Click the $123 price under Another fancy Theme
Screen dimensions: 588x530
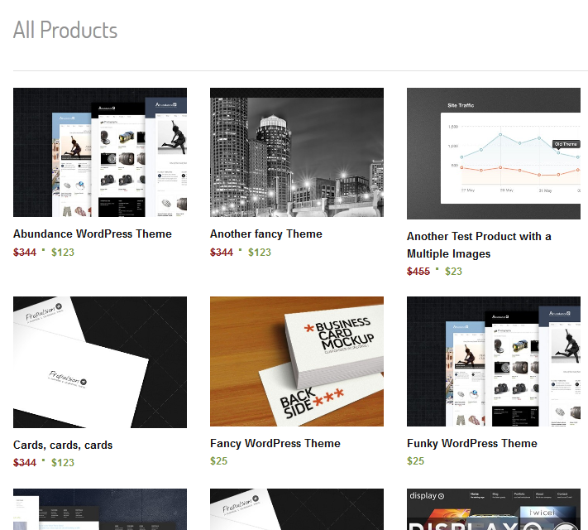click(x=260, y=253)
